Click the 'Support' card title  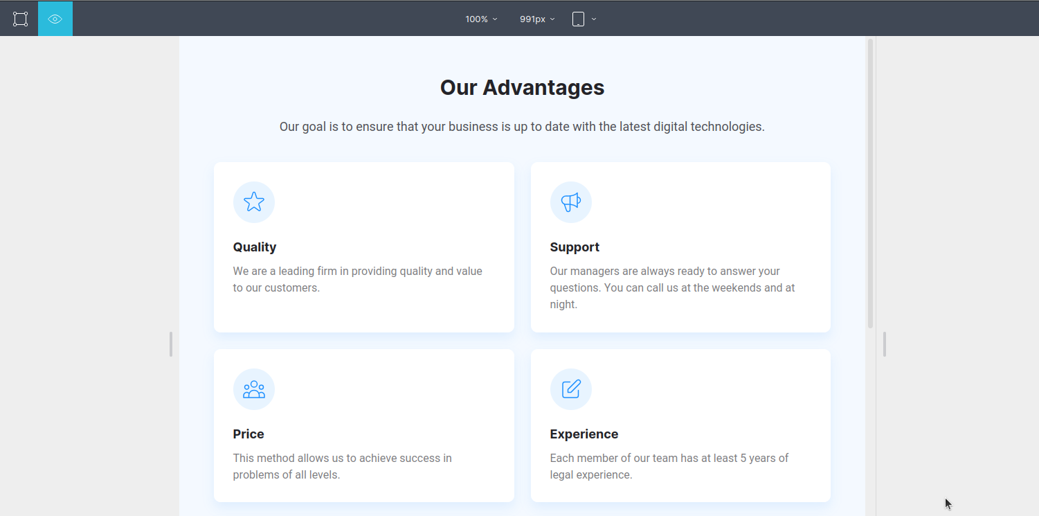click(x=575, y=247)
